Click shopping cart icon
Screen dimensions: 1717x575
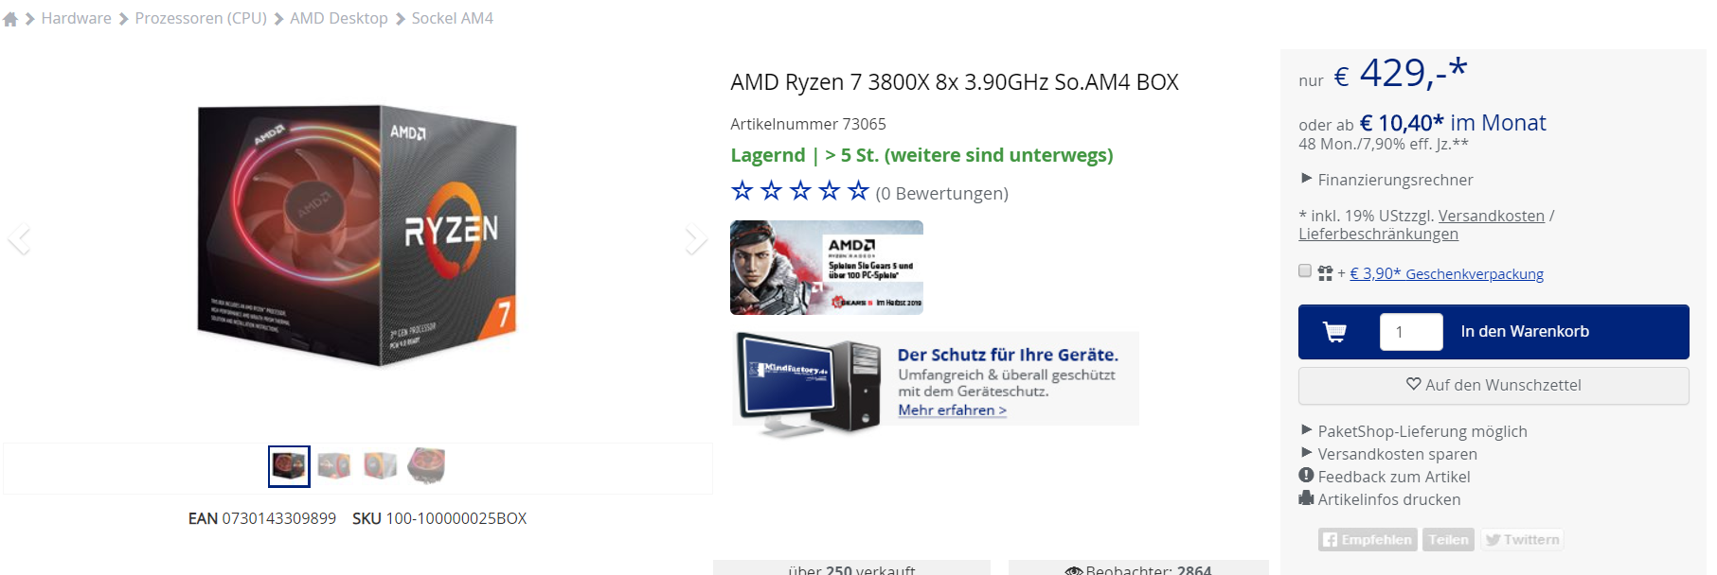click(x=1334, y=332)
